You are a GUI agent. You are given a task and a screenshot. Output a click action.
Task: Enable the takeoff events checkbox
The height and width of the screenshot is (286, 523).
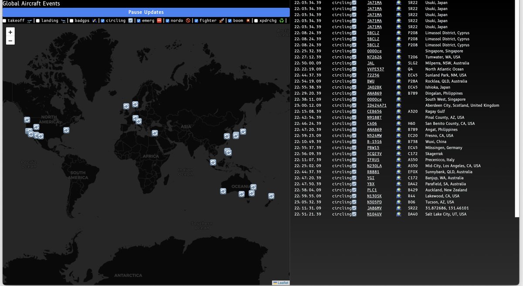(x=4, y=20)
